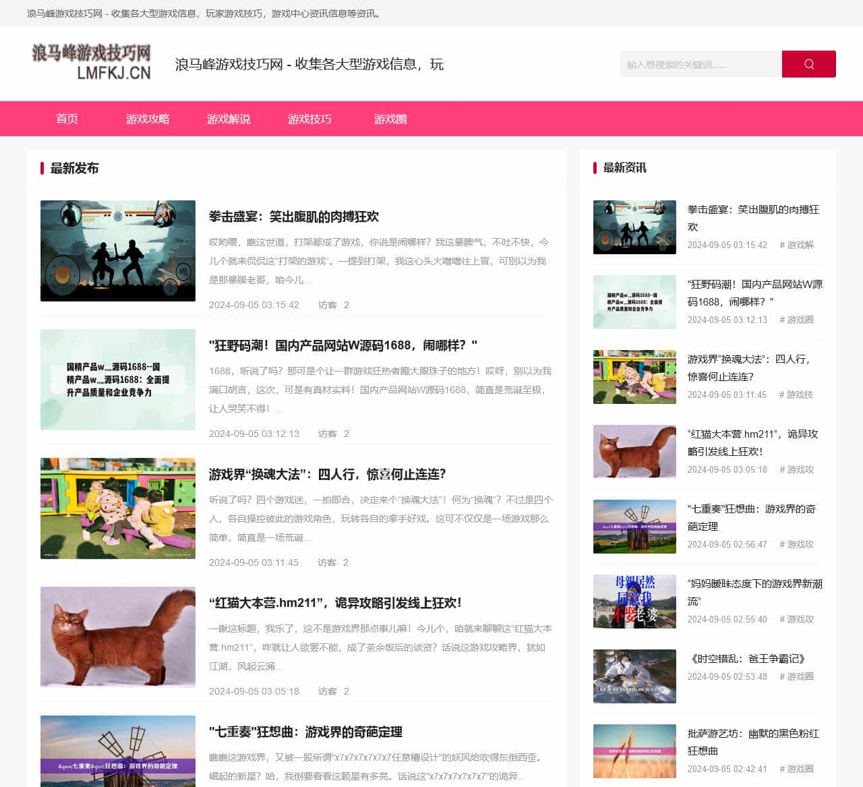This screenshot has width=863, height=787.
Task: Click the 游戏圈 tag under sidebar W源码1688
Action: (797, 320)
